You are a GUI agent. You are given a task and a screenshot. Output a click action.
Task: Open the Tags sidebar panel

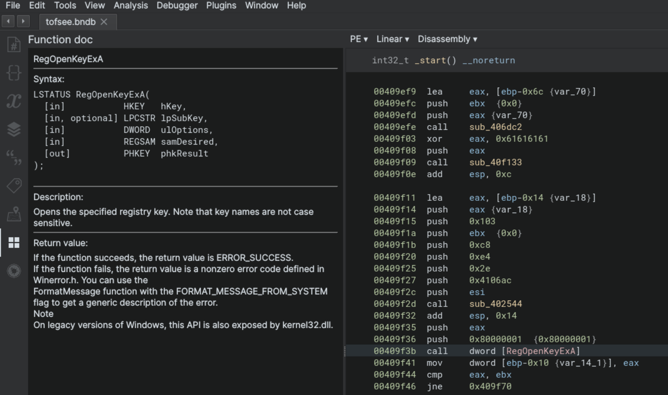14,186
